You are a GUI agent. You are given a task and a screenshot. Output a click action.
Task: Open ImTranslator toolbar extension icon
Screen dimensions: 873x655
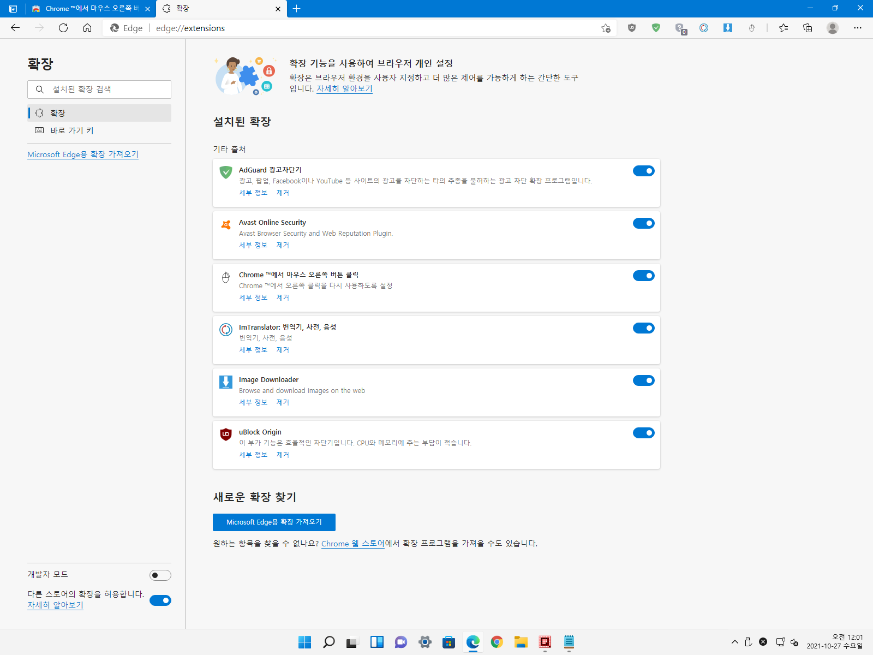pyautogui.click(x=704, y=28)
